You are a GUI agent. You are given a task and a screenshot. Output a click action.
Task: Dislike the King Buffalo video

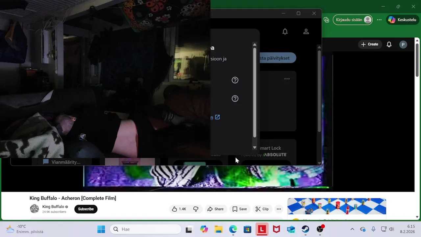[x=196, y=209]
